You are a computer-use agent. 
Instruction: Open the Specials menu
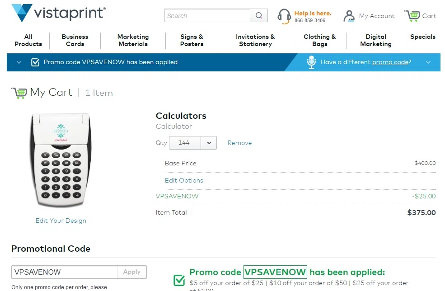[x=422, y=37]
